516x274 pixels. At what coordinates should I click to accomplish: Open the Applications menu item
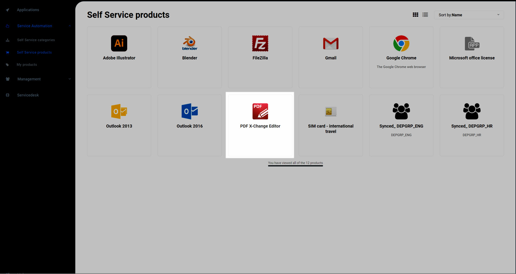(28, 10)
